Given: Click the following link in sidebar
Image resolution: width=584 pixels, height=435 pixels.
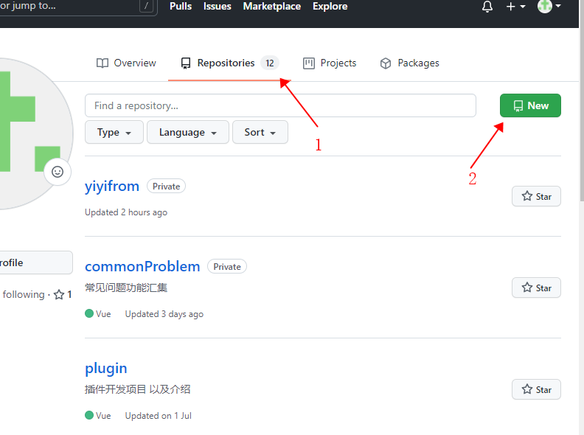Looking at the screenshot, I should click(24, 295).
